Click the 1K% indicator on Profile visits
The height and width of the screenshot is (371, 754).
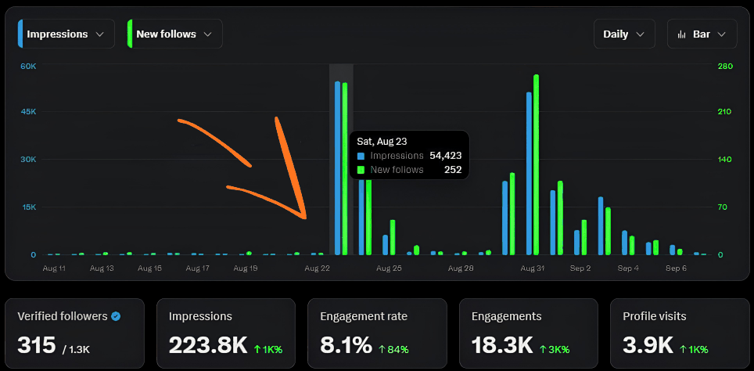coord(694,349)
